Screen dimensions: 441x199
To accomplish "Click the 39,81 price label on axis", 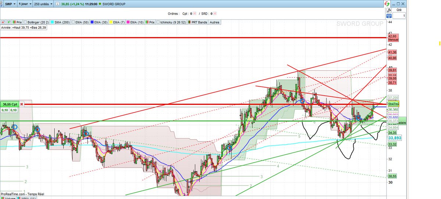I will (392, 70).
